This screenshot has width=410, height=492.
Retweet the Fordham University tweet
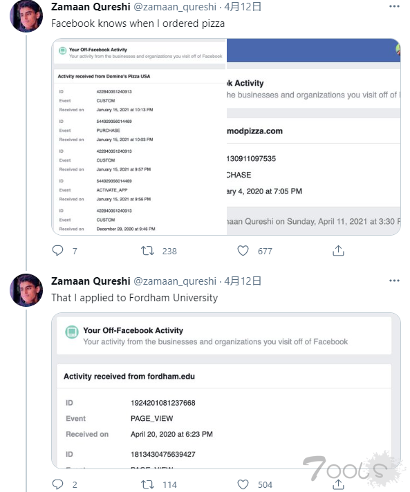tap(147, 484)
